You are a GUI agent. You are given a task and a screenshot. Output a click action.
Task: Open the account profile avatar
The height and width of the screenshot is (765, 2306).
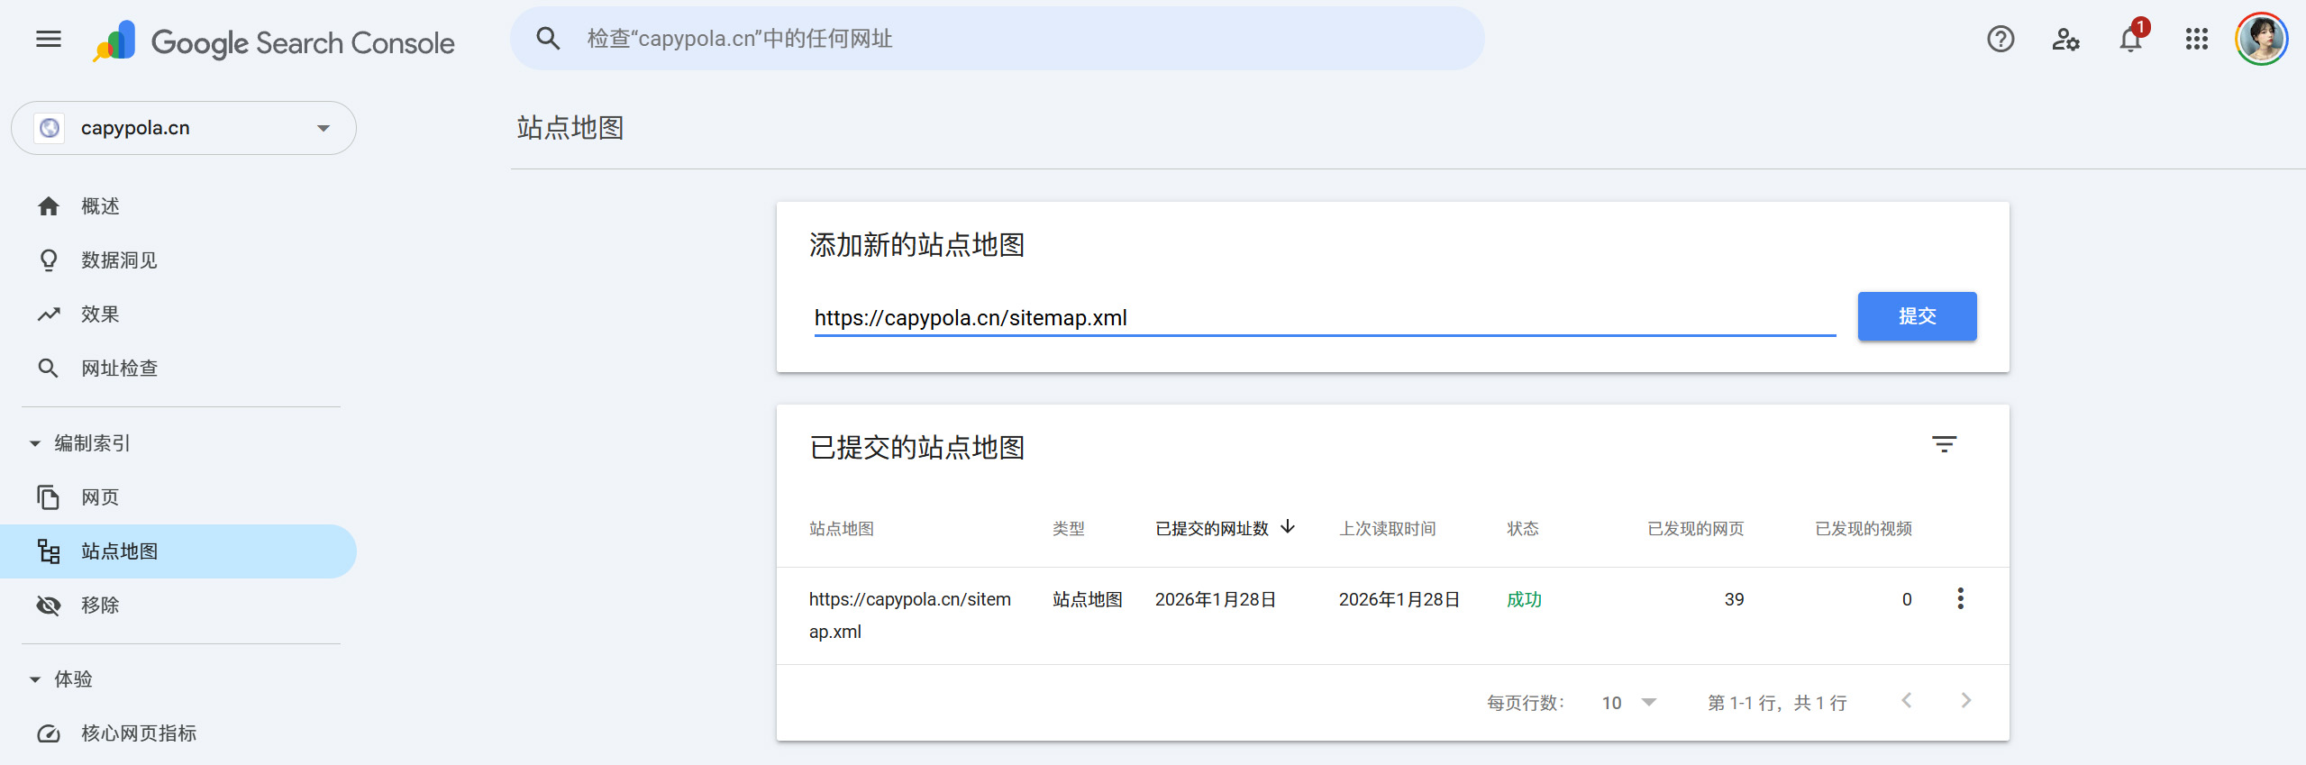[x=2260, y=39]
